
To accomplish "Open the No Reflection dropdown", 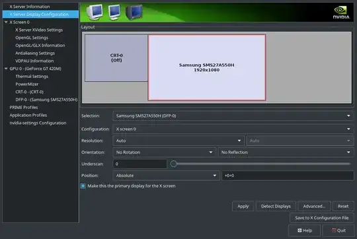I will coord(286,152).
